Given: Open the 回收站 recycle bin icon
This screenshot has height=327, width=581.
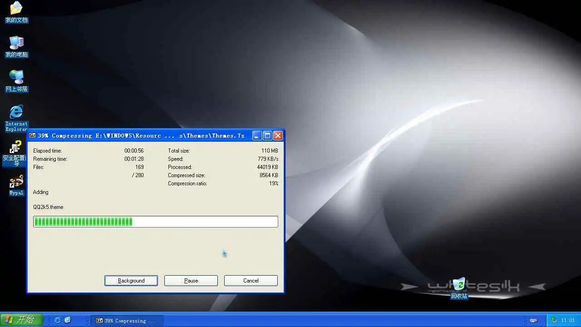Looking at the screenshot, I should [x=459, y=288].
